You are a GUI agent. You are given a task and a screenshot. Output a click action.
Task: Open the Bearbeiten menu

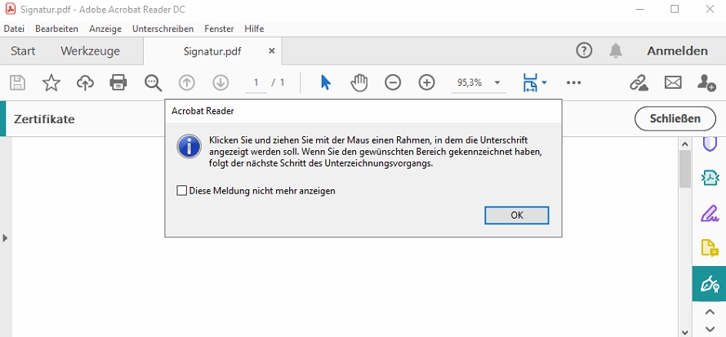(x=56, y=29)
